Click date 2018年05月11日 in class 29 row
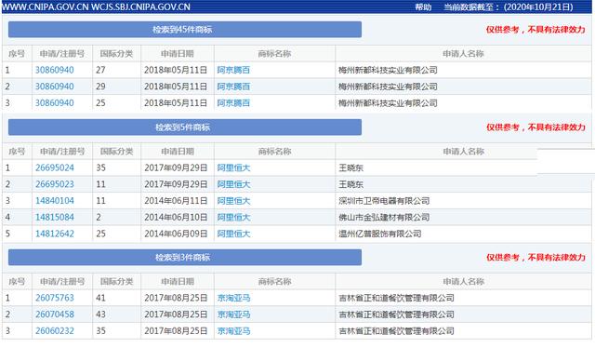Screen dimensions: 595x348 click(176, 87)
